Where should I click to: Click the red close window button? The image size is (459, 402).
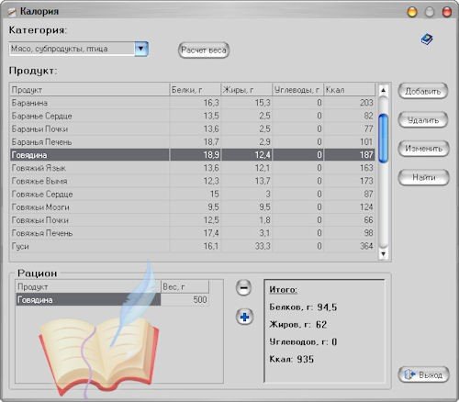(x=447, y=12)
